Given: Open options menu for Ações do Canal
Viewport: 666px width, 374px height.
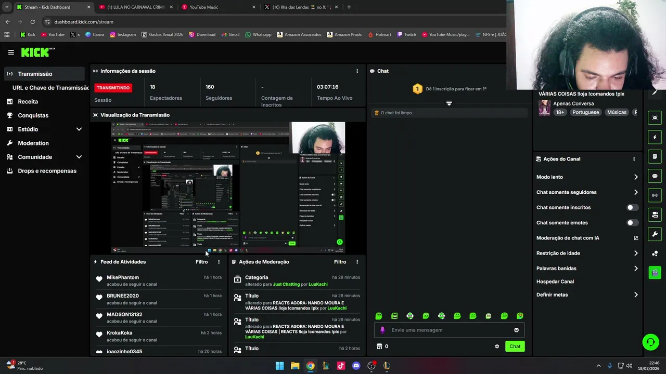Looking at the screenshot, I should (x=634, y=159).
